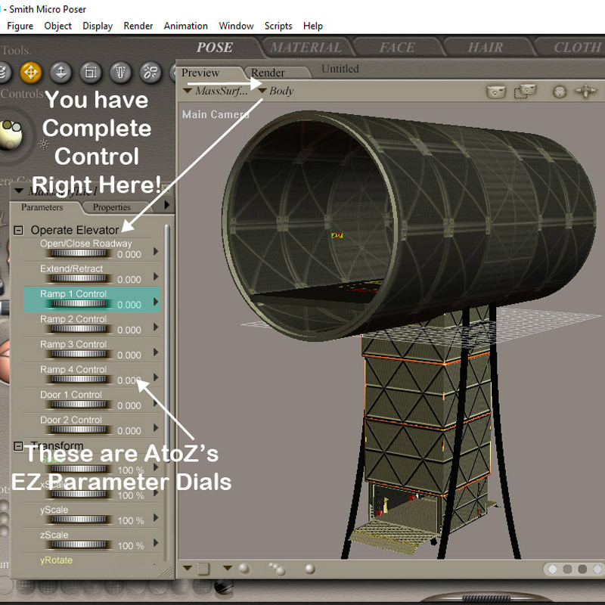
Task: Click the Door 1 Control dial
Action: click(x=79, y=405)
